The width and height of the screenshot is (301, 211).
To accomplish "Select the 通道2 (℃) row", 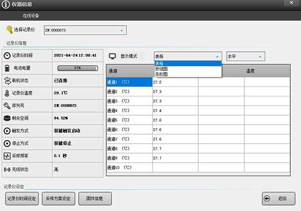I will [x=198, y=91].
